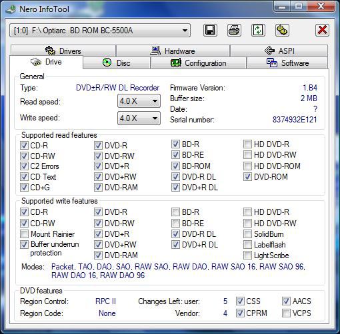Screen dimensions: 340x334
Task: Click the red X exit icon
Action: pyautogui.click(x=322, y=30)
